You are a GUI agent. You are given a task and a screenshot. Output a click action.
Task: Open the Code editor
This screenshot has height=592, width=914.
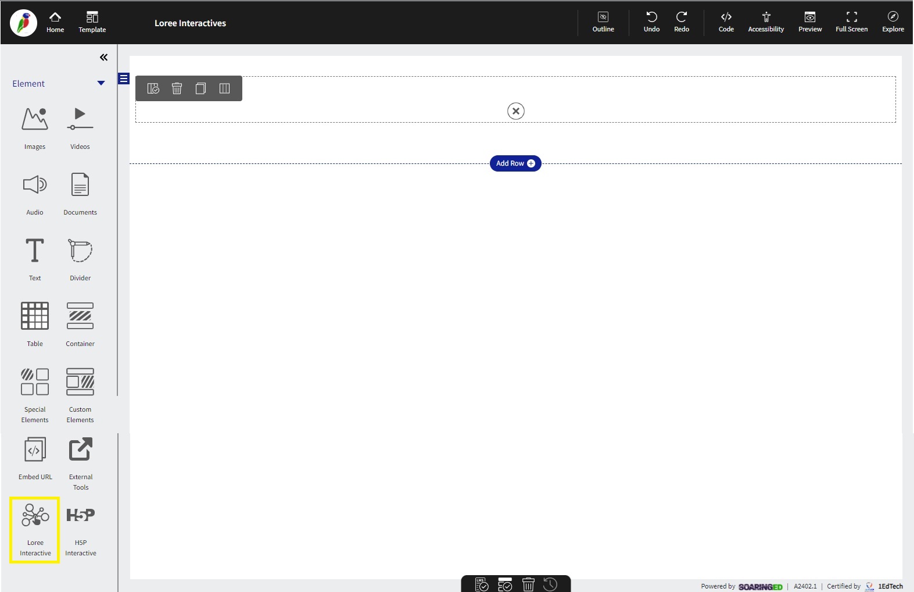[726, 22]
